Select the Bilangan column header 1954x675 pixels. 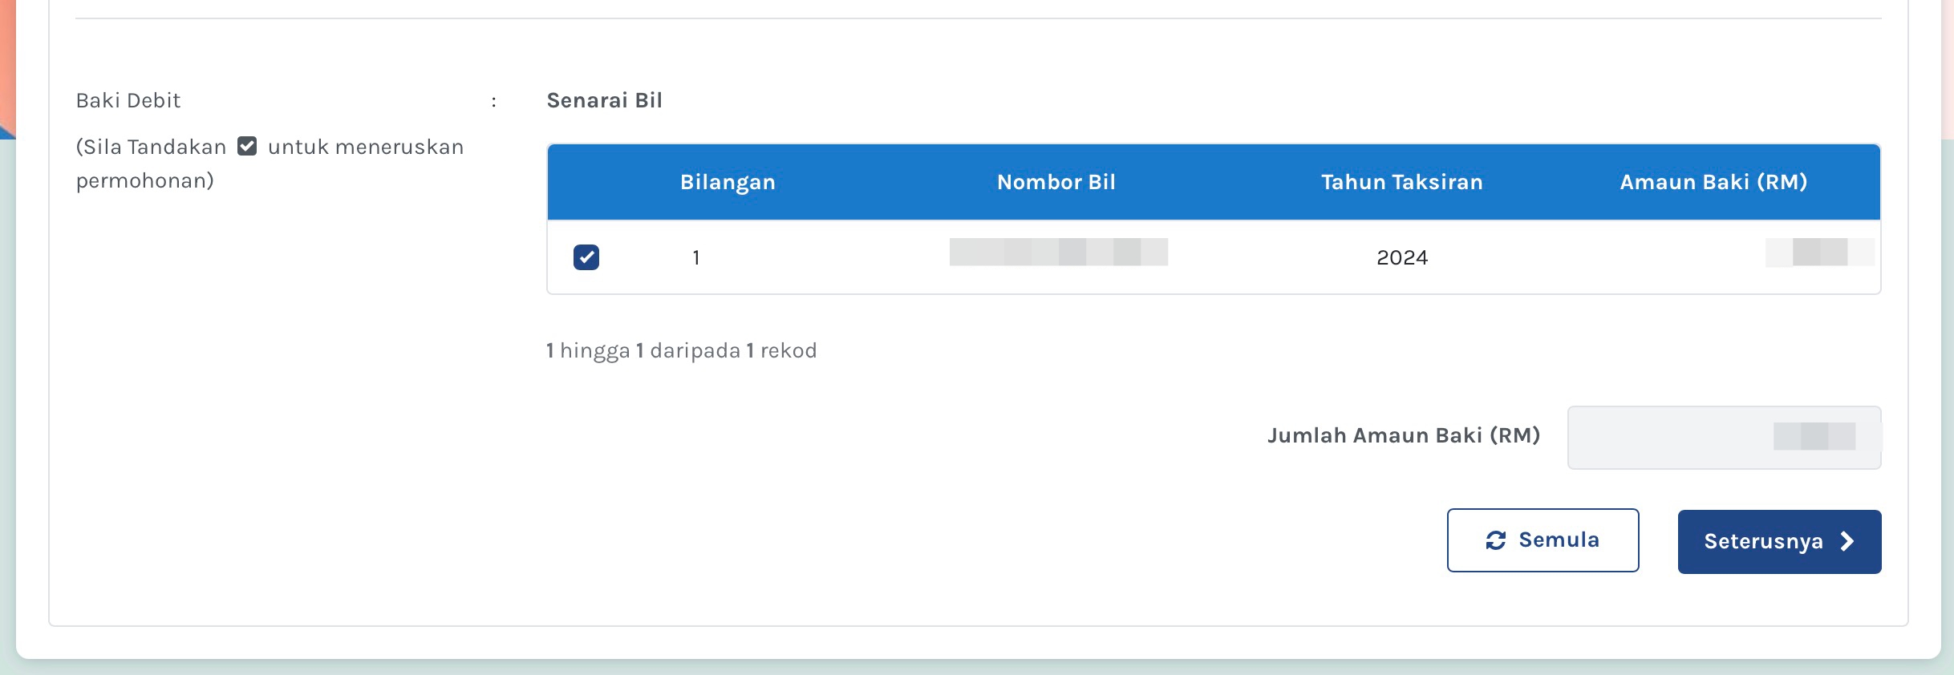tap(728, 182)
